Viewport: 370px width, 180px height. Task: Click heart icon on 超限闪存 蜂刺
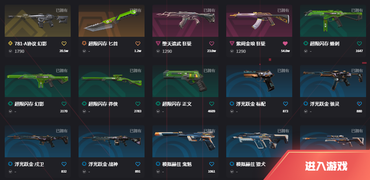pos(359,43)
